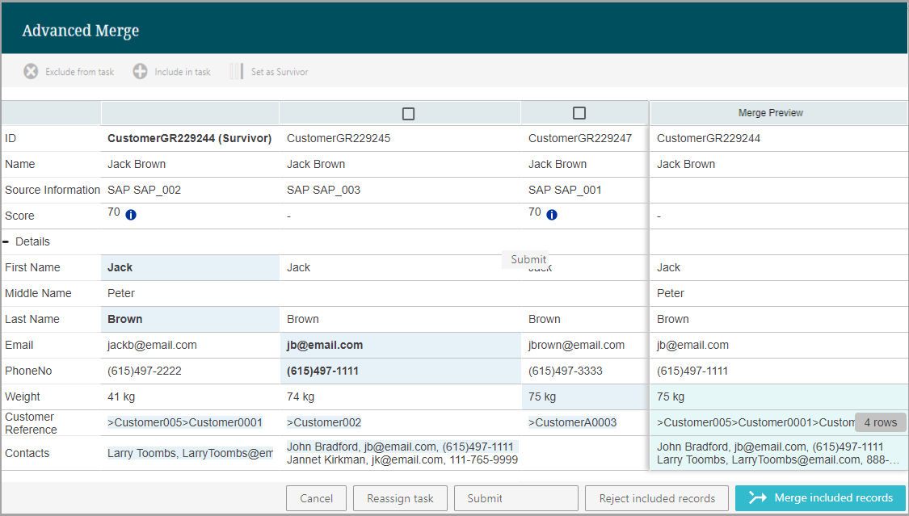Click the Larry Toombs contact in survivor column
This screenshot has width=909, height=516.
click(190, 453)
